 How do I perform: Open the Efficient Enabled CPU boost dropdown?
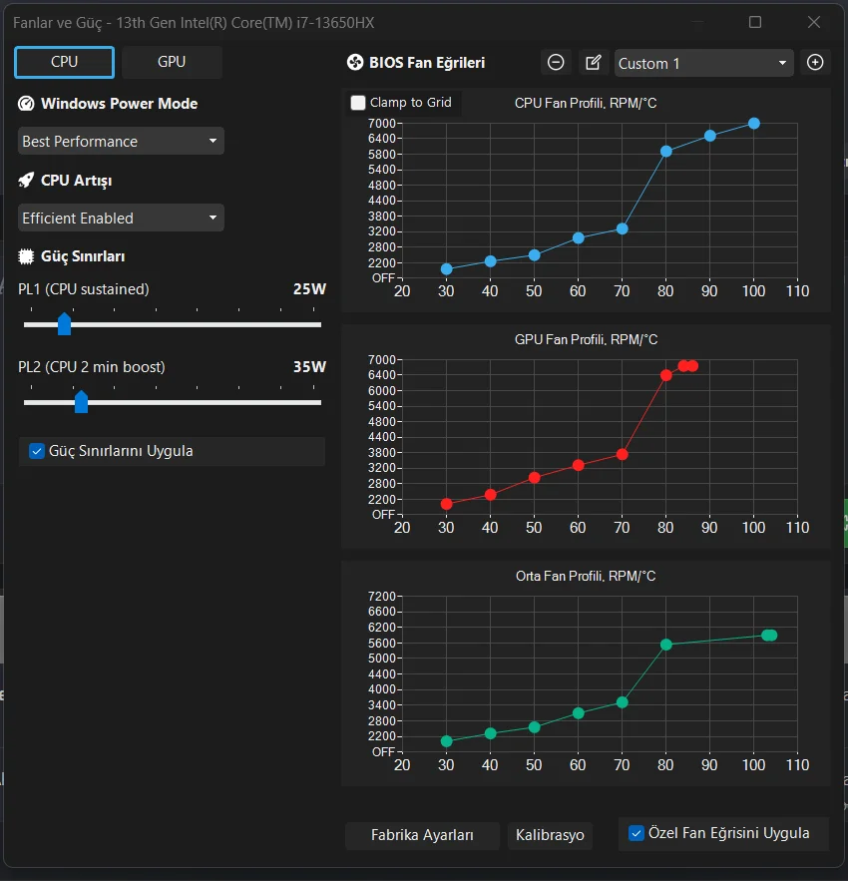(121, 218)
